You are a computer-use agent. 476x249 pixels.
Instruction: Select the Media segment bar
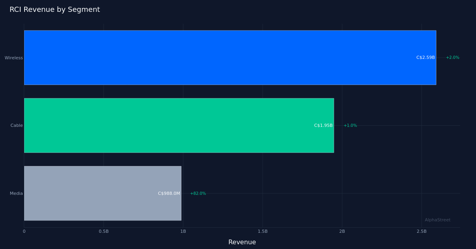(102, 193)
